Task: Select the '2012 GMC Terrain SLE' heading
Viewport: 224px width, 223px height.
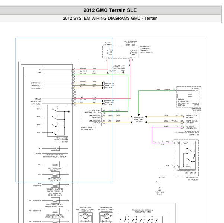Action: coord(110,10)
